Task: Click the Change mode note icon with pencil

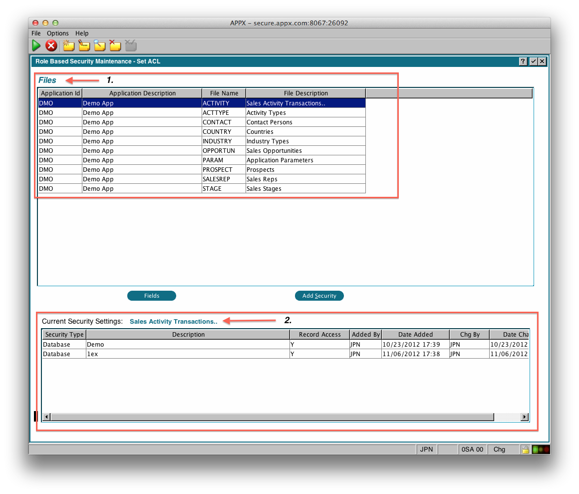Action: 84,46
